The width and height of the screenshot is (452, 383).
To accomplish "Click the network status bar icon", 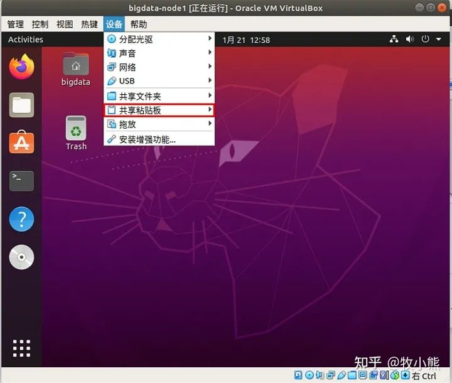I will (x=331, y=375).
